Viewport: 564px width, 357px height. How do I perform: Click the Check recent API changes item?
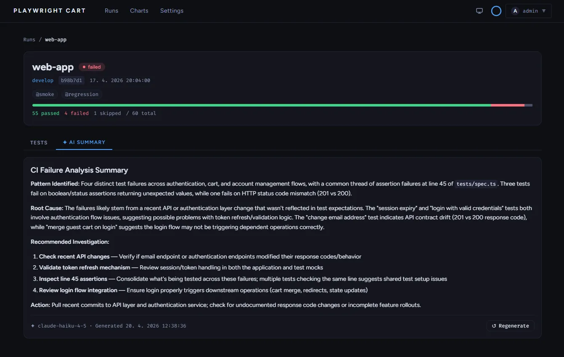(x=200, y=256)
